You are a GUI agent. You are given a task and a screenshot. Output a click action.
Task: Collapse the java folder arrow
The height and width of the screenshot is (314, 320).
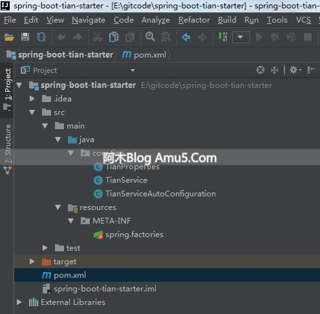tap(58, 140)
